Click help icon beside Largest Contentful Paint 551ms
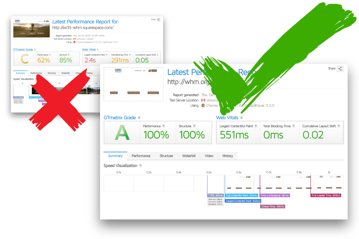The height and width of the screenshot is (239, 359). tap(256, 126)
